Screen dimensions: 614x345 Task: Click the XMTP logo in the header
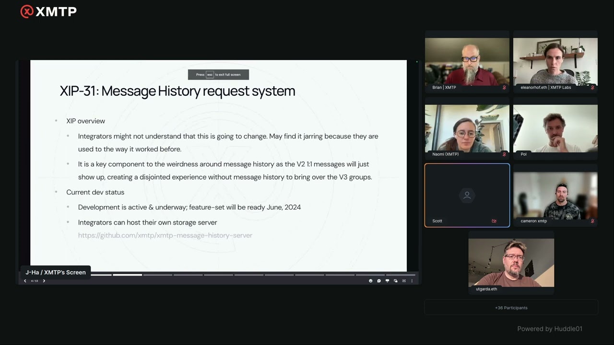(x=48, y=11)
